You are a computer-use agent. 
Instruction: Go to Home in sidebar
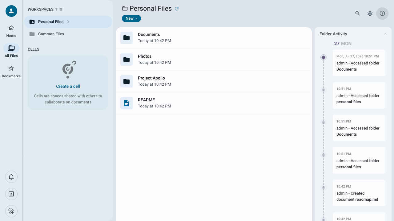tap(11, 31)
